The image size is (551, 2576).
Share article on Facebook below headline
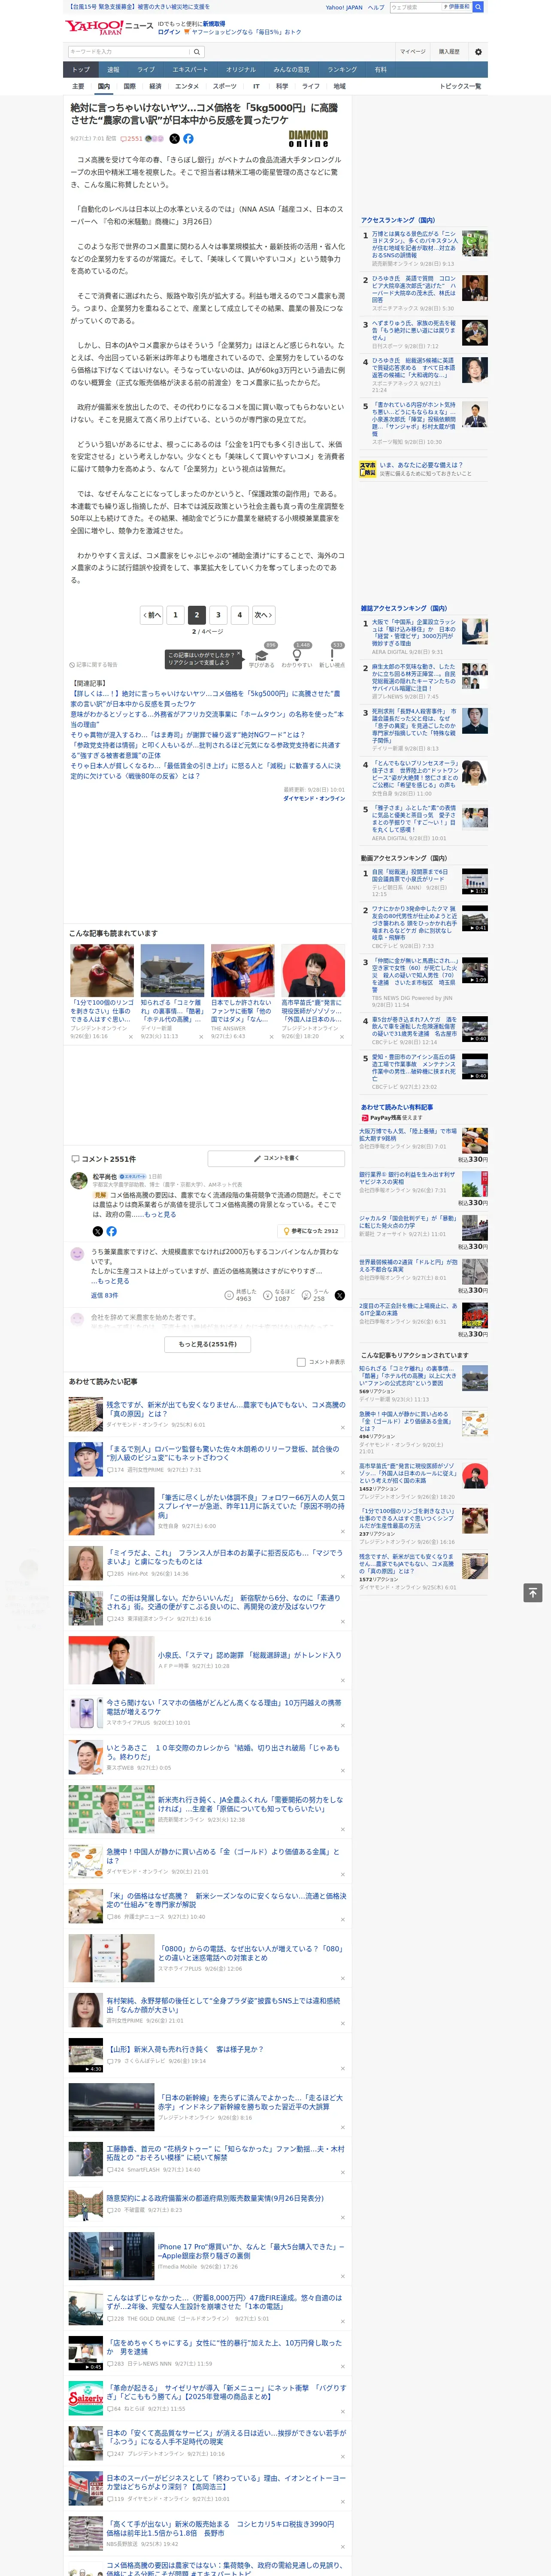point(188,139)
